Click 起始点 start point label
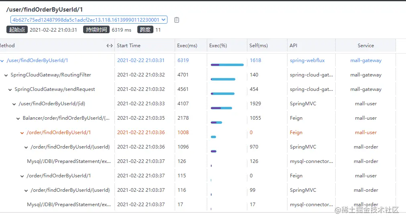The image size is (406, 221). tap(17, 30)
